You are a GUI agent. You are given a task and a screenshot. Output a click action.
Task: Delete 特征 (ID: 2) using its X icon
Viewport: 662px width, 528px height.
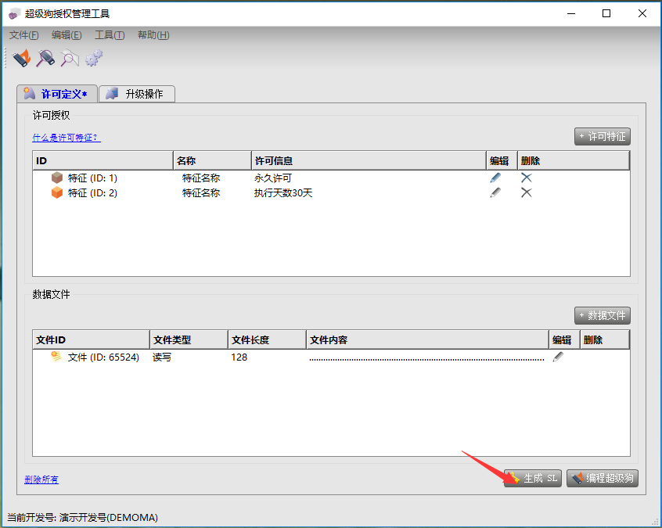527,192
